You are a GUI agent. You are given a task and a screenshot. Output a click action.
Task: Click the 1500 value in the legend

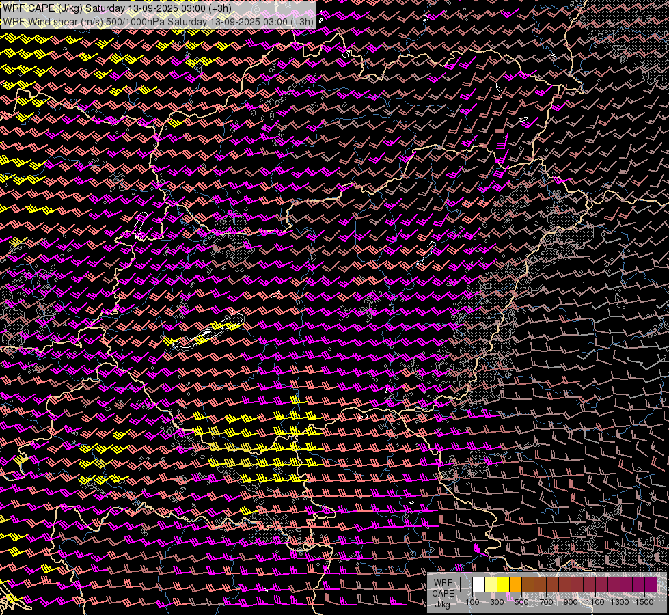tap(644, 602)
